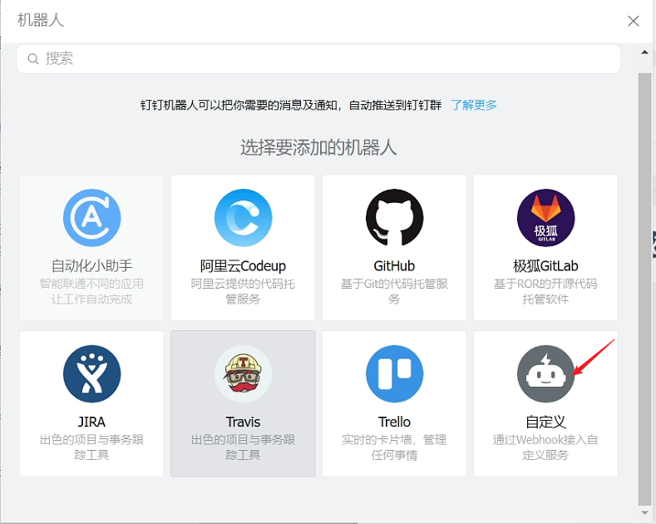Click 智能联通不同的应用 description text
The height and width of the screenshot is (524, 656).
tap(92, 284)
